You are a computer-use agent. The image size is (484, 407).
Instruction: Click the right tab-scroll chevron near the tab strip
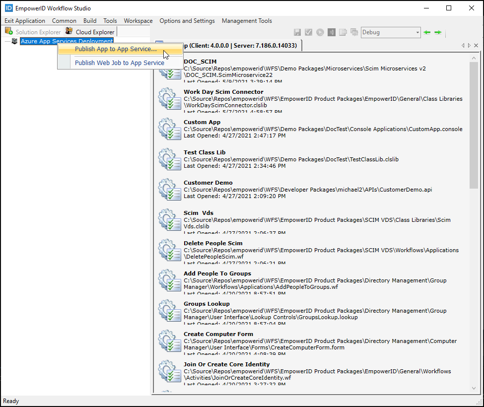click(469, 45)
